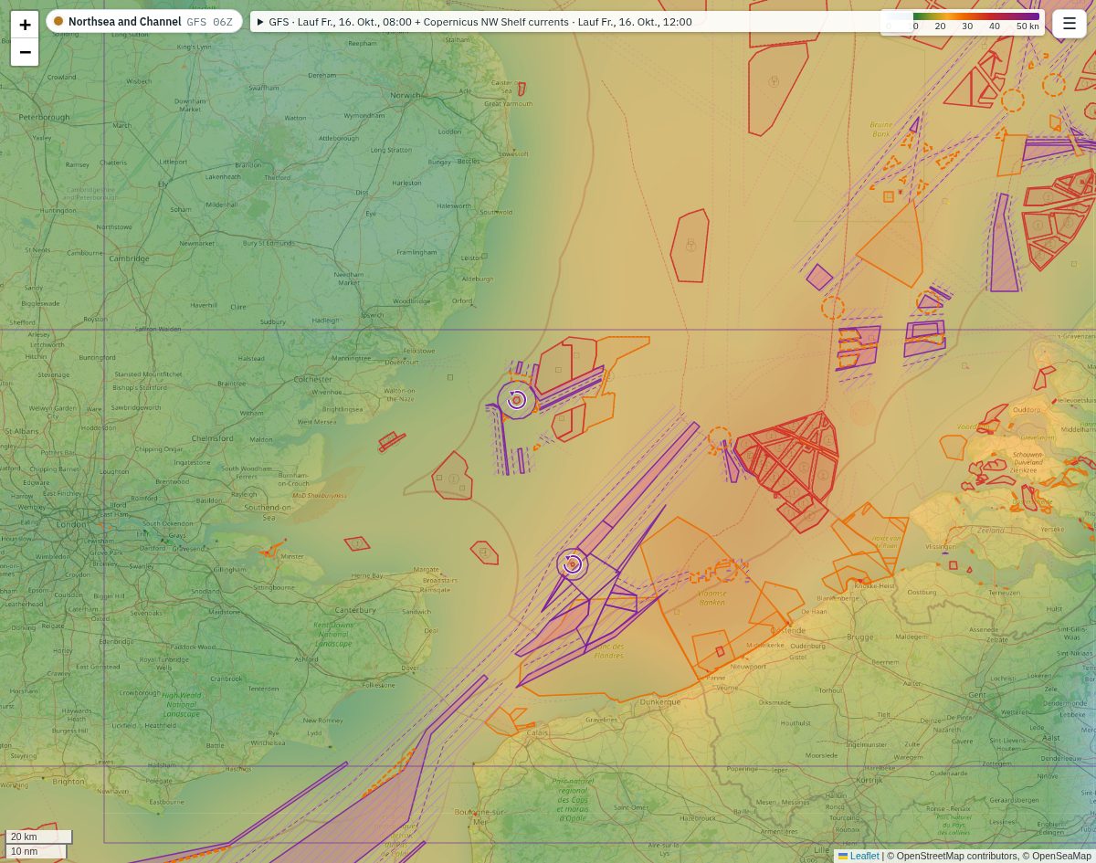
Task: Click the Bruine Bank sea label
Action: coord(881,129)
